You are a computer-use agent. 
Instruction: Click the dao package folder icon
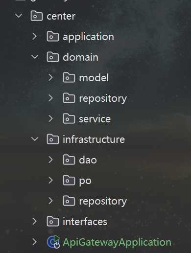(69, 160)
